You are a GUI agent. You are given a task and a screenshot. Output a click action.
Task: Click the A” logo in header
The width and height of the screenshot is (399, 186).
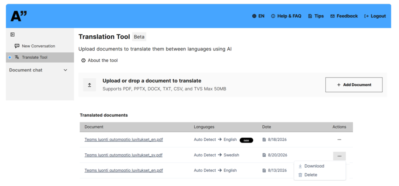click(x=19, y=16)
